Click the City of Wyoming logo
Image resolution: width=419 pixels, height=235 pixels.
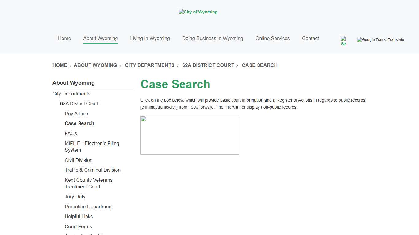[x=198, y=12]
